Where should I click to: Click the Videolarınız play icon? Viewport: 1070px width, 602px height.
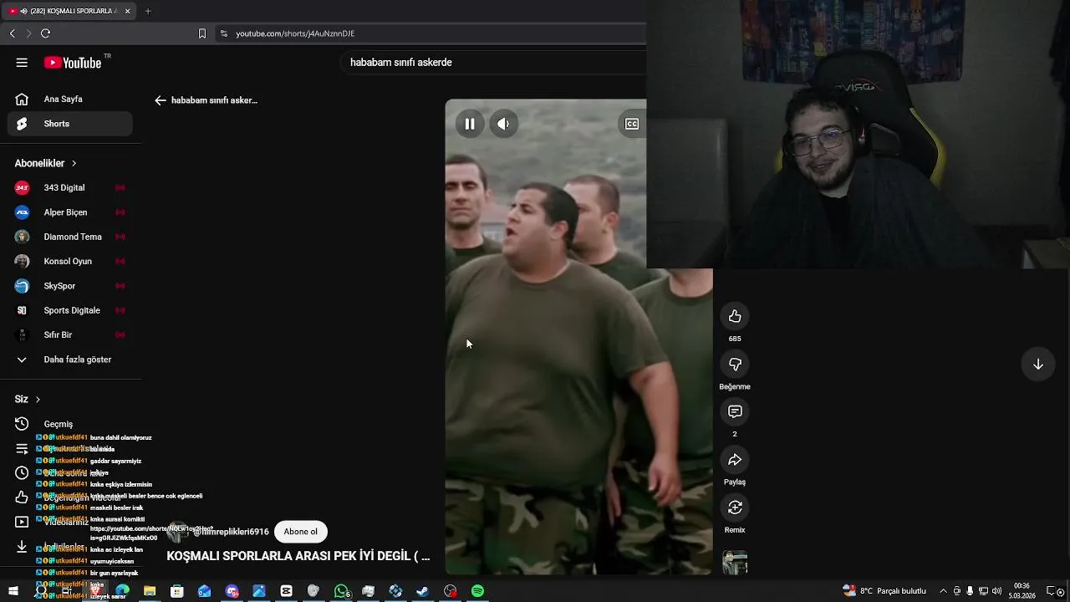point(22,522)
